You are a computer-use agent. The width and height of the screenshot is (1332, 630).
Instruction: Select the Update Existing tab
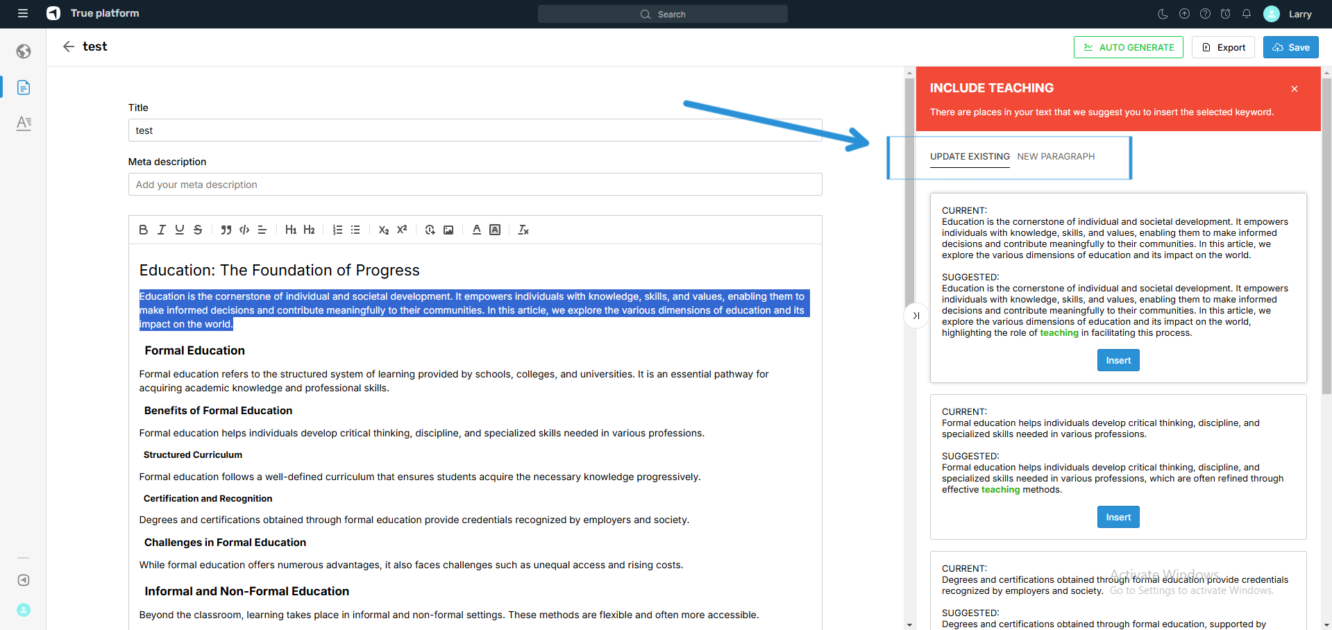coord(970,157)
